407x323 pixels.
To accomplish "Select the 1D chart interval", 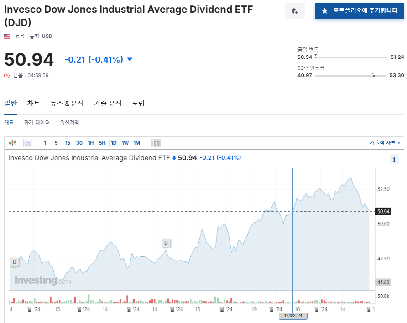I will click(x=114, y=143).
